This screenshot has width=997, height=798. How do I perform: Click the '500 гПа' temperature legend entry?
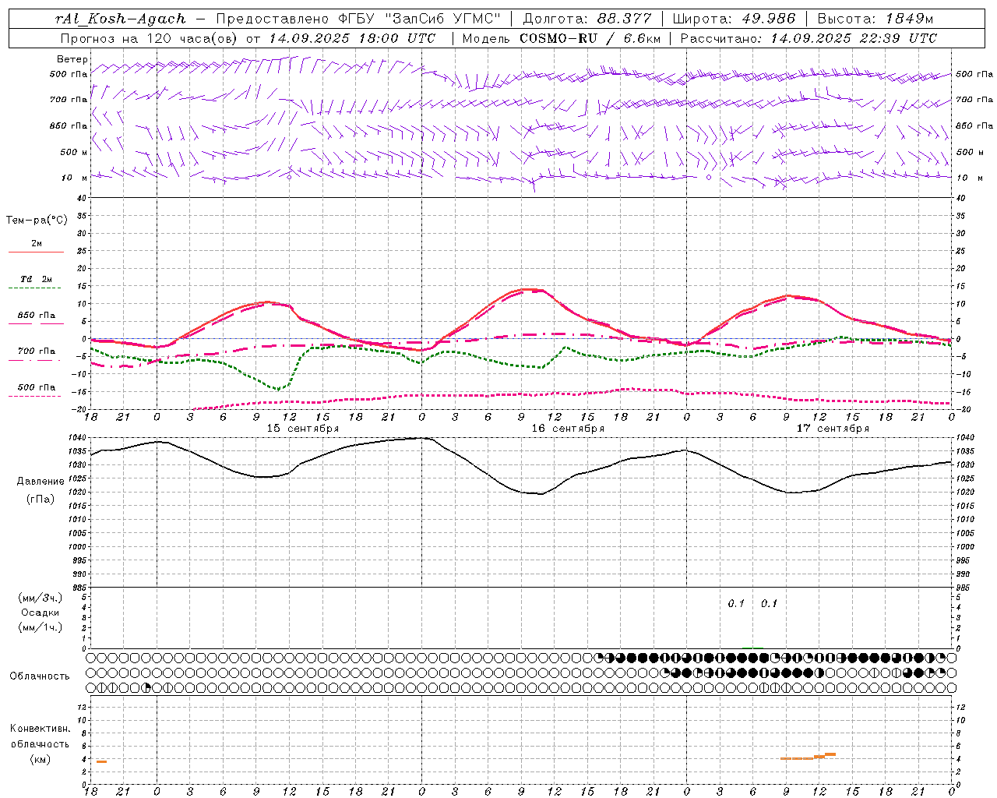pyautogui.click(x=36, y=387)
